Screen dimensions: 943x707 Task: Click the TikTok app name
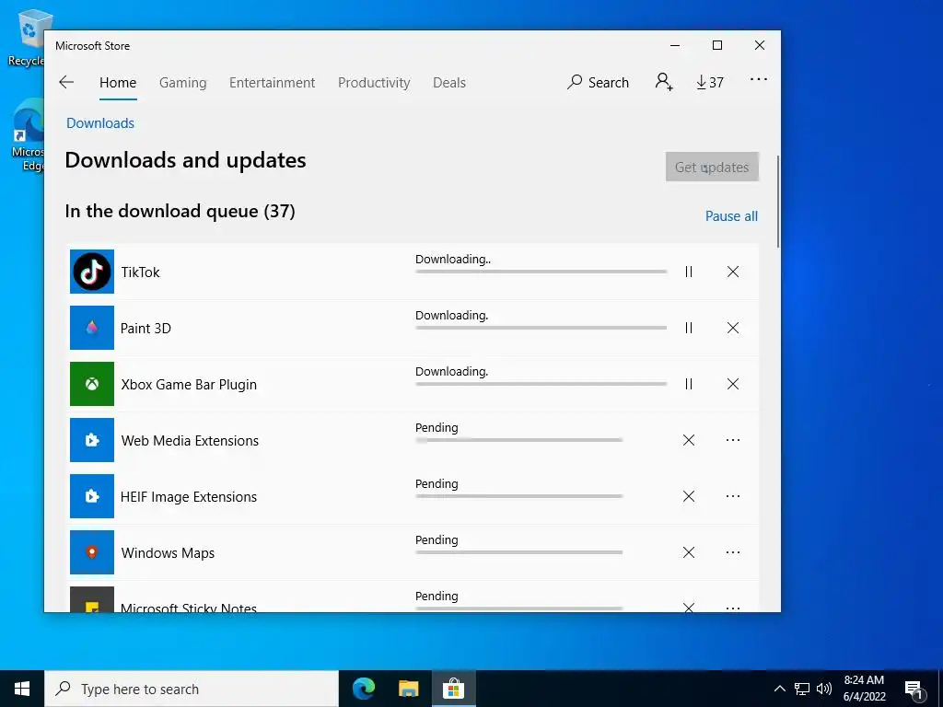[141, 272]
